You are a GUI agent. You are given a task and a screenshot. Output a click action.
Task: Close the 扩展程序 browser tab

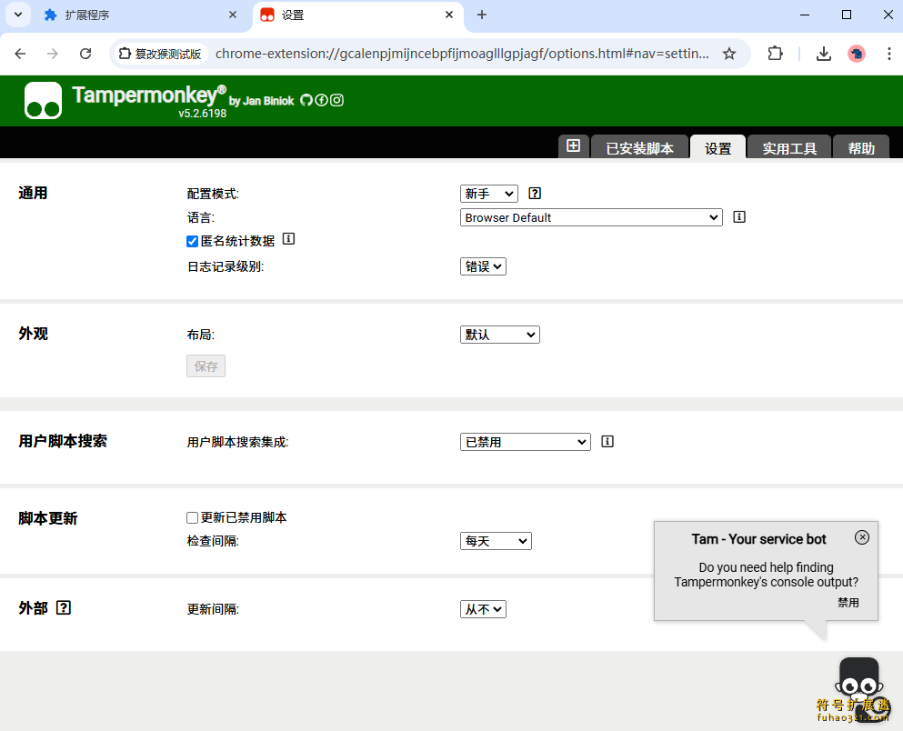point(233,15)
